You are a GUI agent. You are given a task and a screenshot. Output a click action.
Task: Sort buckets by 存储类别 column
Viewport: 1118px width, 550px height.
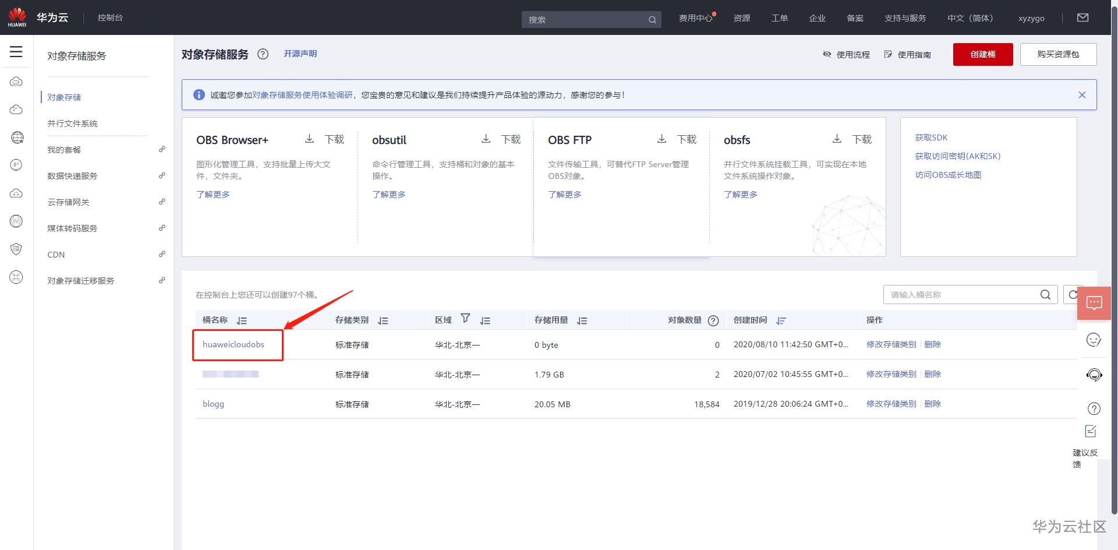383,320
